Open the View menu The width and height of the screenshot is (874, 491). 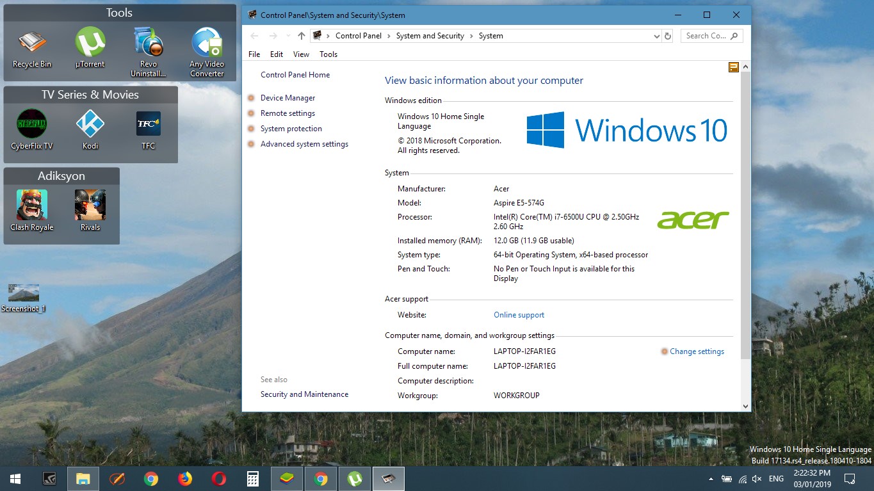tap(301, 54)
